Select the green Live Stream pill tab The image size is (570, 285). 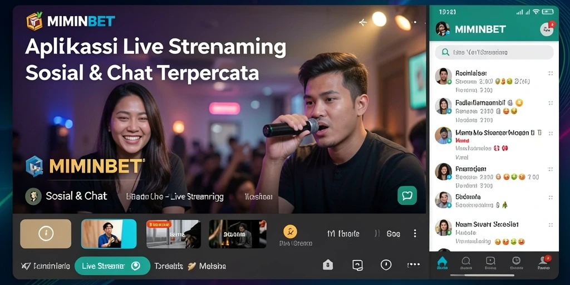[x=112, y=266]
